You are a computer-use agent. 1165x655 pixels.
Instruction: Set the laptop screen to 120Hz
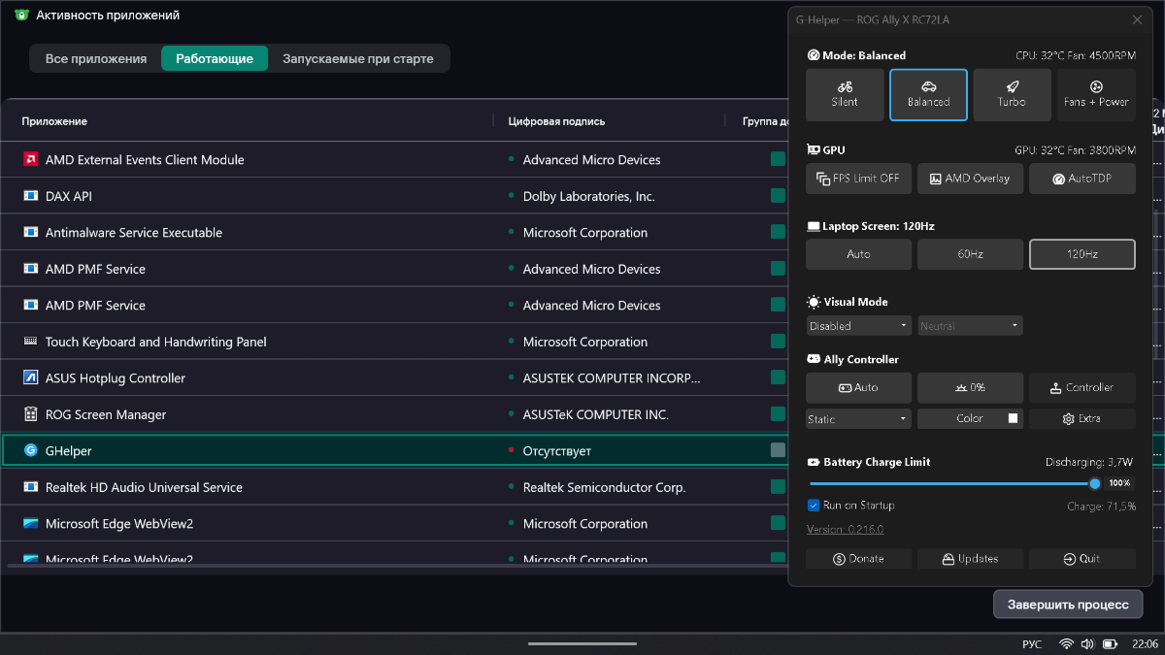point(1082,254)
